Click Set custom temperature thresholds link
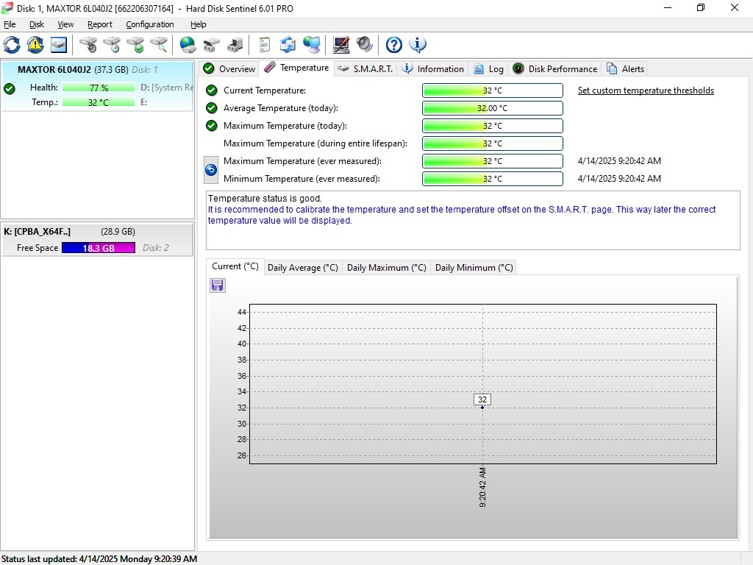Image resolution: width=753 pixels, height=565 pixels. click(646, 90)
